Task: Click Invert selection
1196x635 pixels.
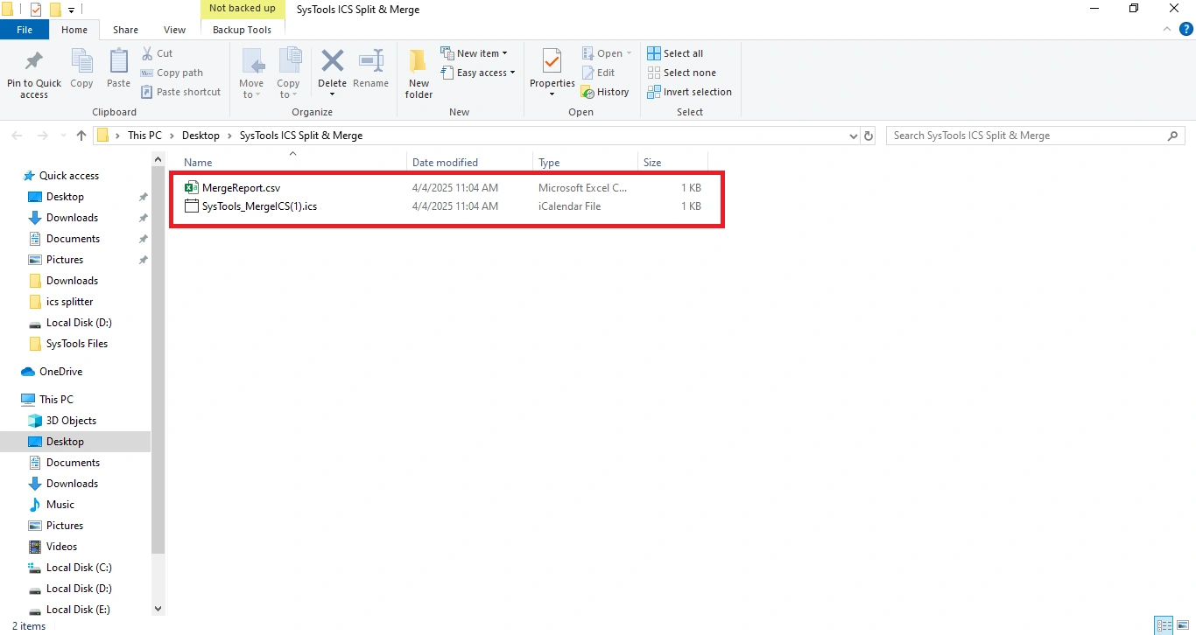Action: (x=689, y=92)
